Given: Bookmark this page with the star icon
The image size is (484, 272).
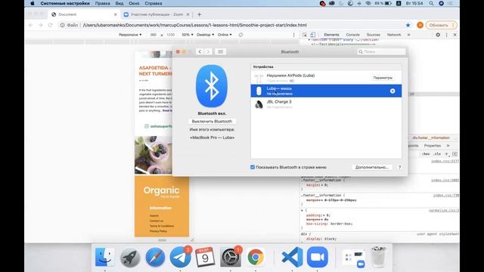Looking at the screenshot, I should [x=408, y=25].
